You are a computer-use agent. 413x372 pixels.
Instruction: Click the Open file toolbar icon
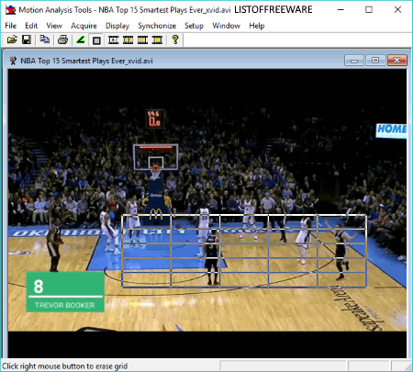pos(12,39)
